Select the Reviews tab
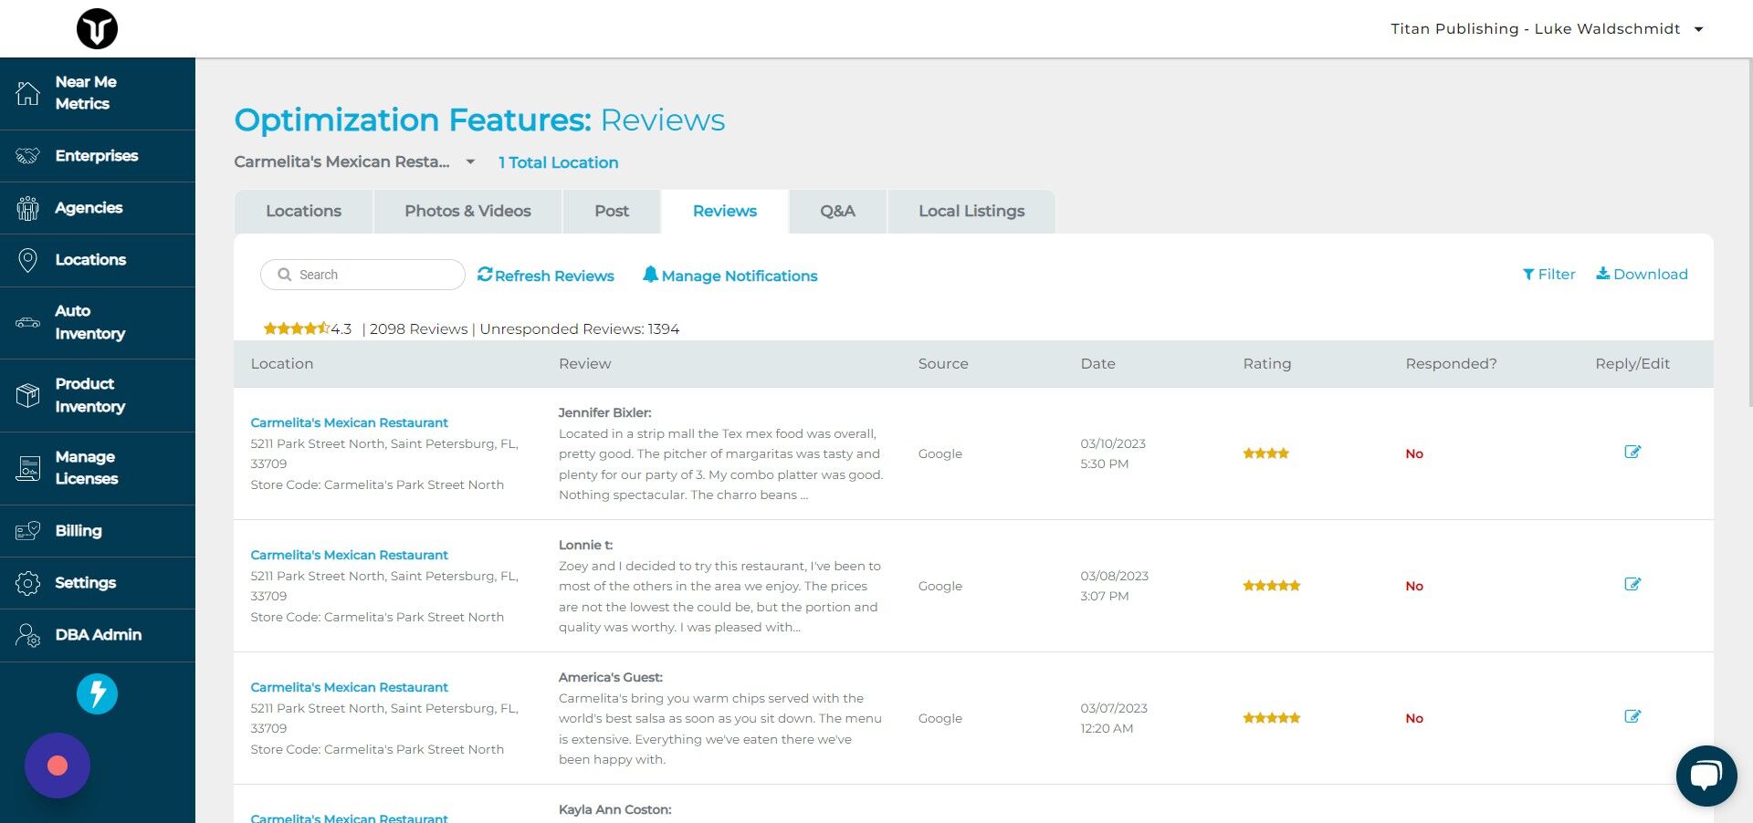This screenshot has width=1753, height=823. point(725,212)
